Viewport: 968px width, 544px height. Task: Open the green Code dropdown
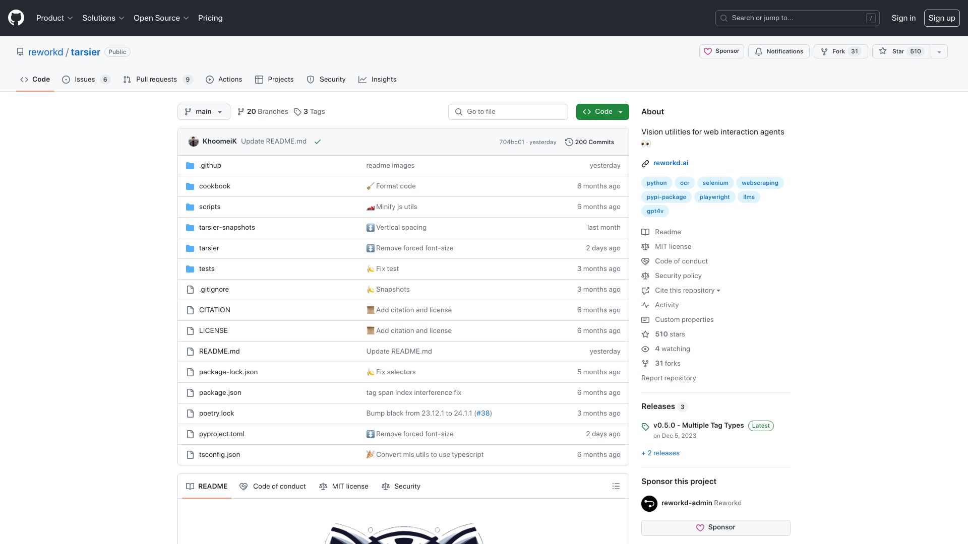point(602,112)
